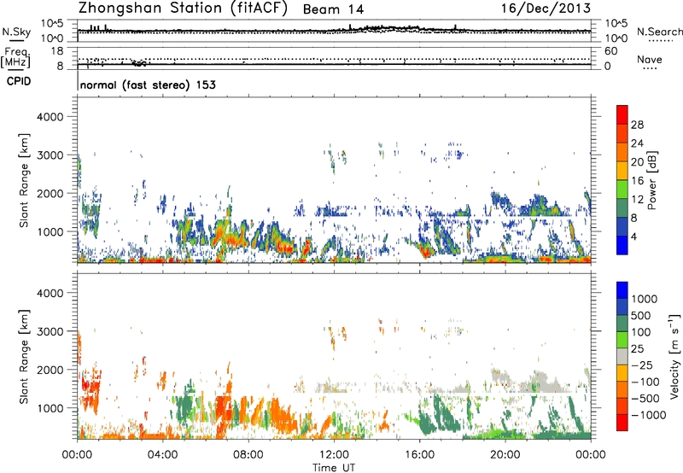The image size is (683, 473).
Task: Click the '12:00' time tick label
Action: click(x=334, y=455)
